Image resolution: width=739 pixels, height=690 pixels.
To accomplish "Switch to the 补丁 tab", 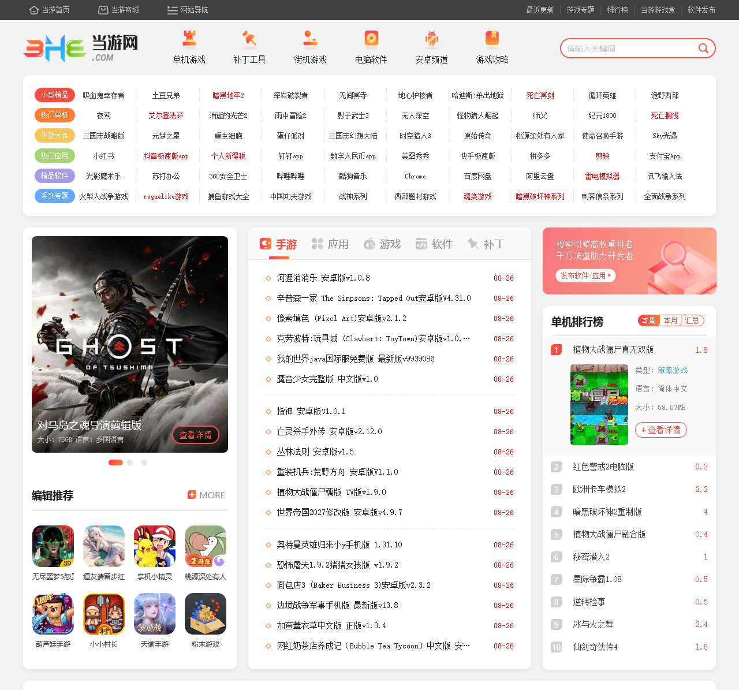I will [x=486, y=244].
